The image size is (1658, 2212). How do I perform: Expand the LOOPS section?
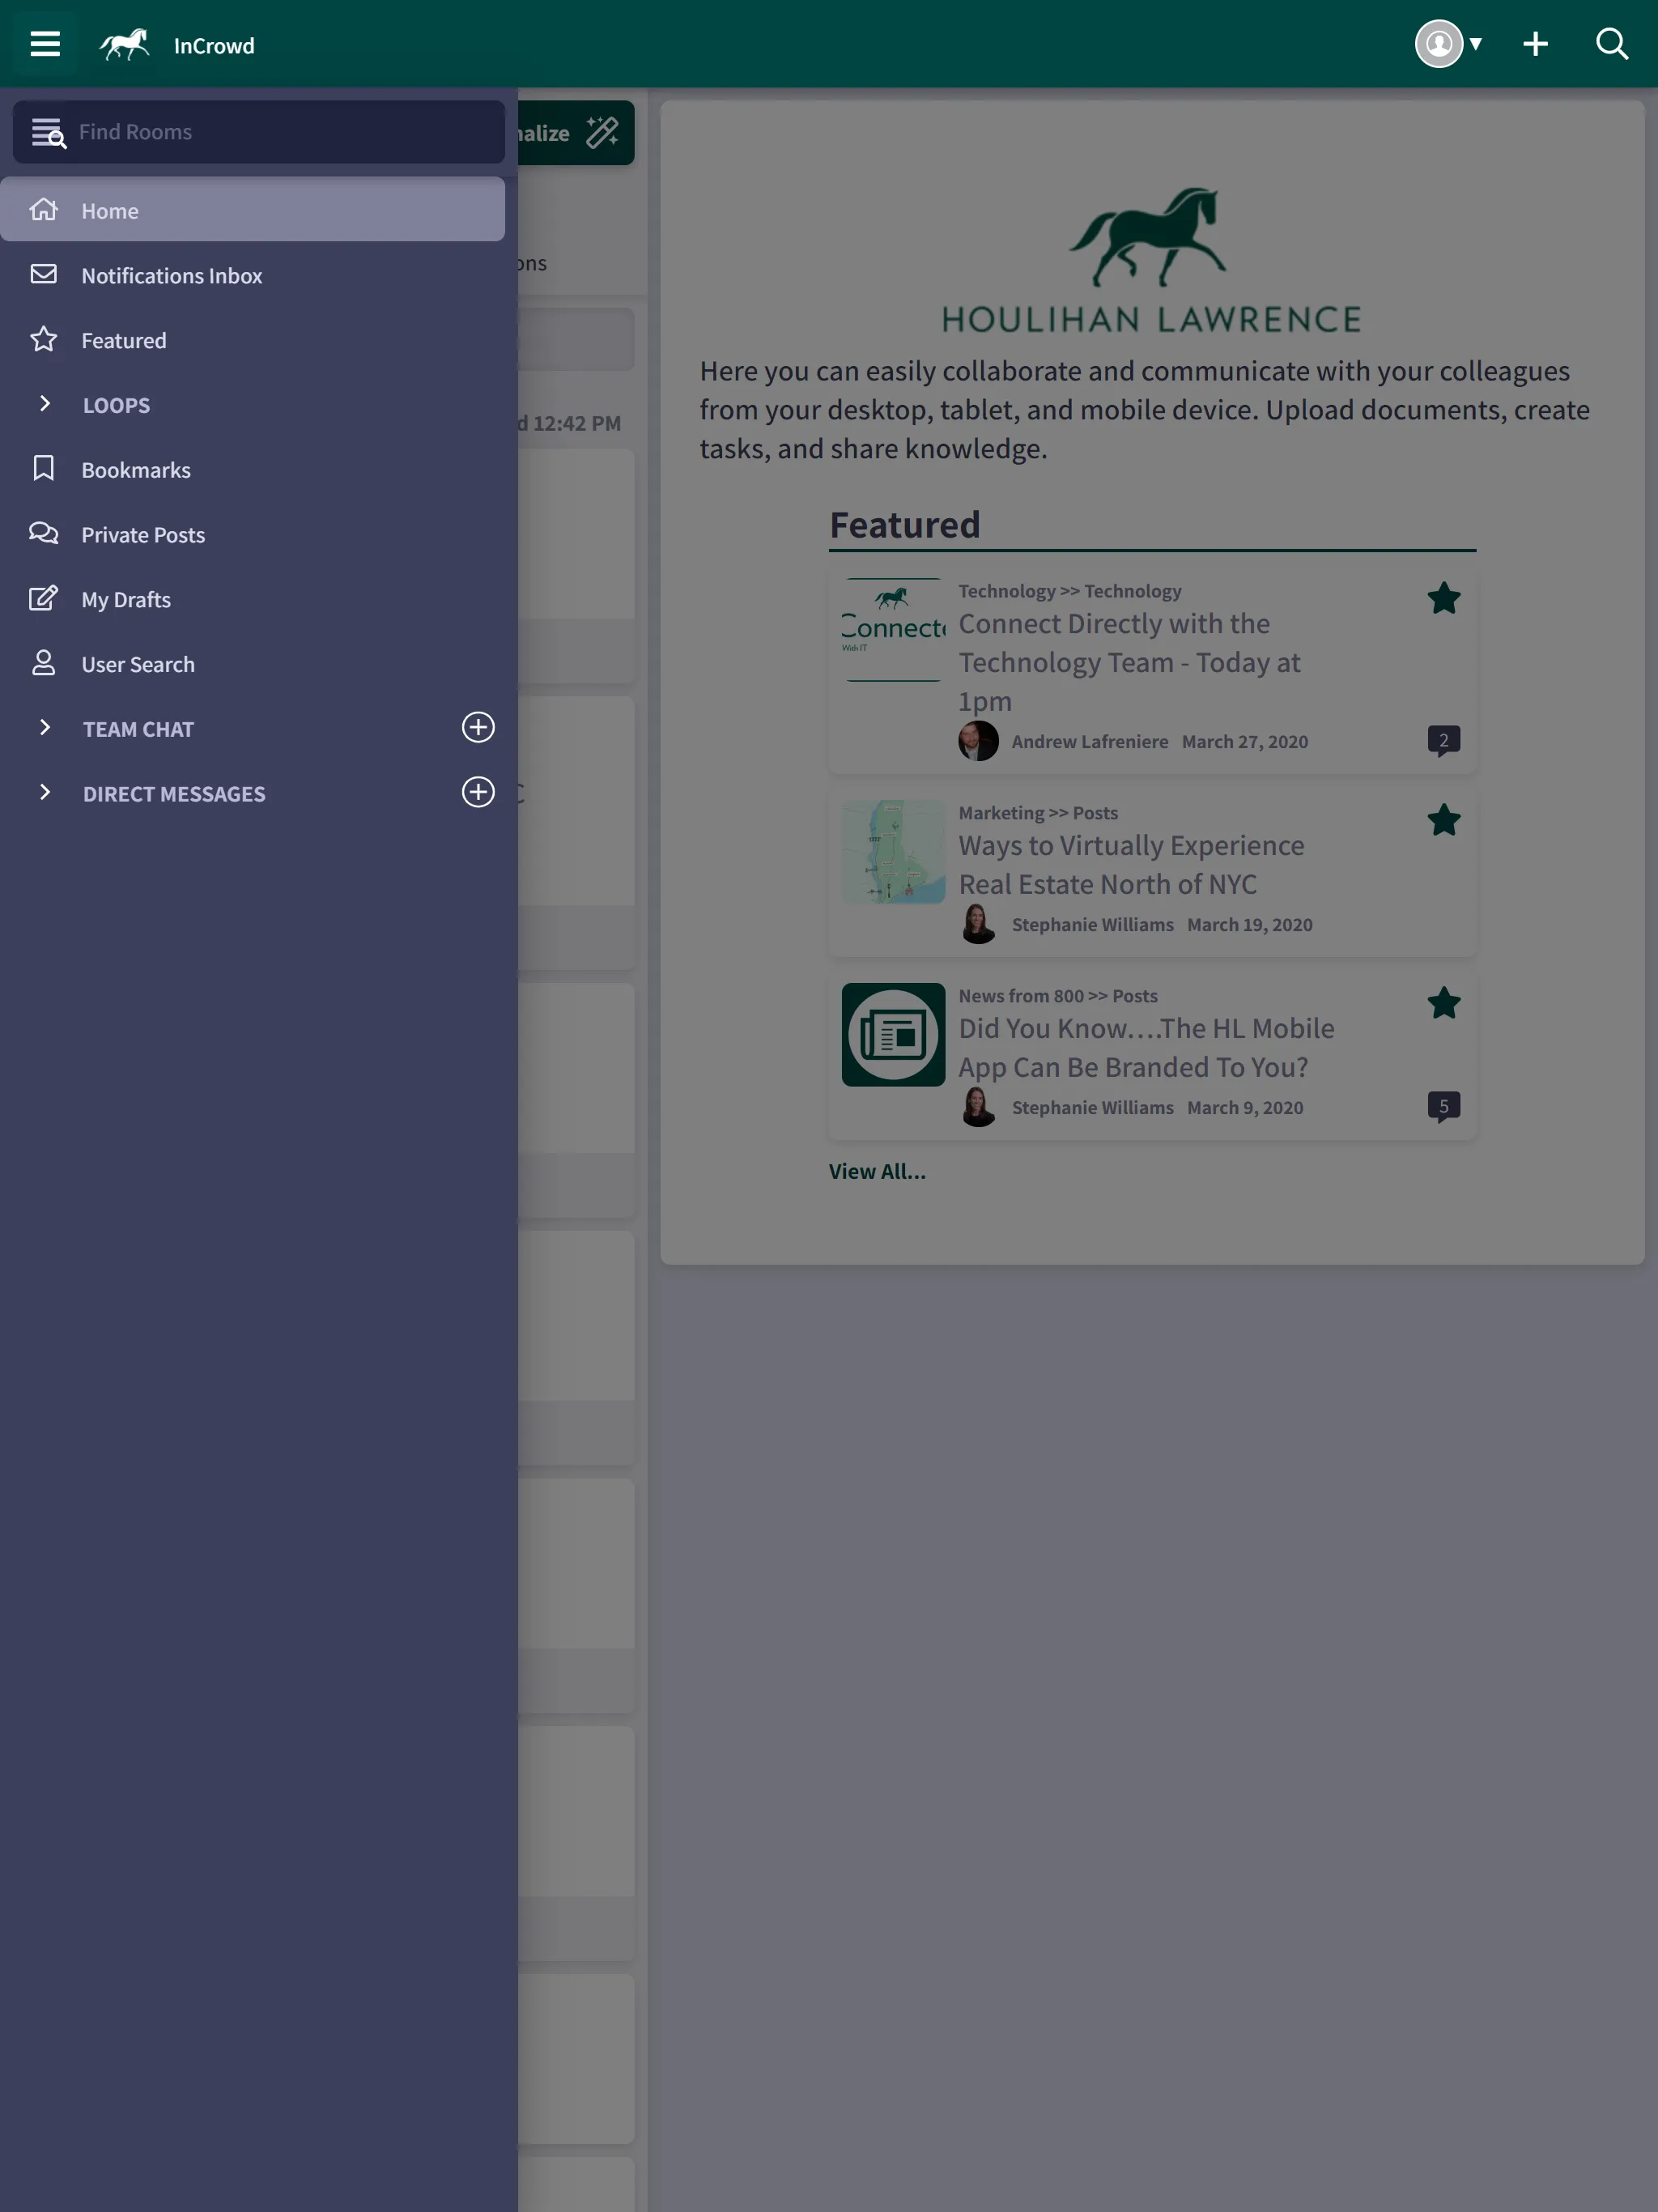(44, 404)
